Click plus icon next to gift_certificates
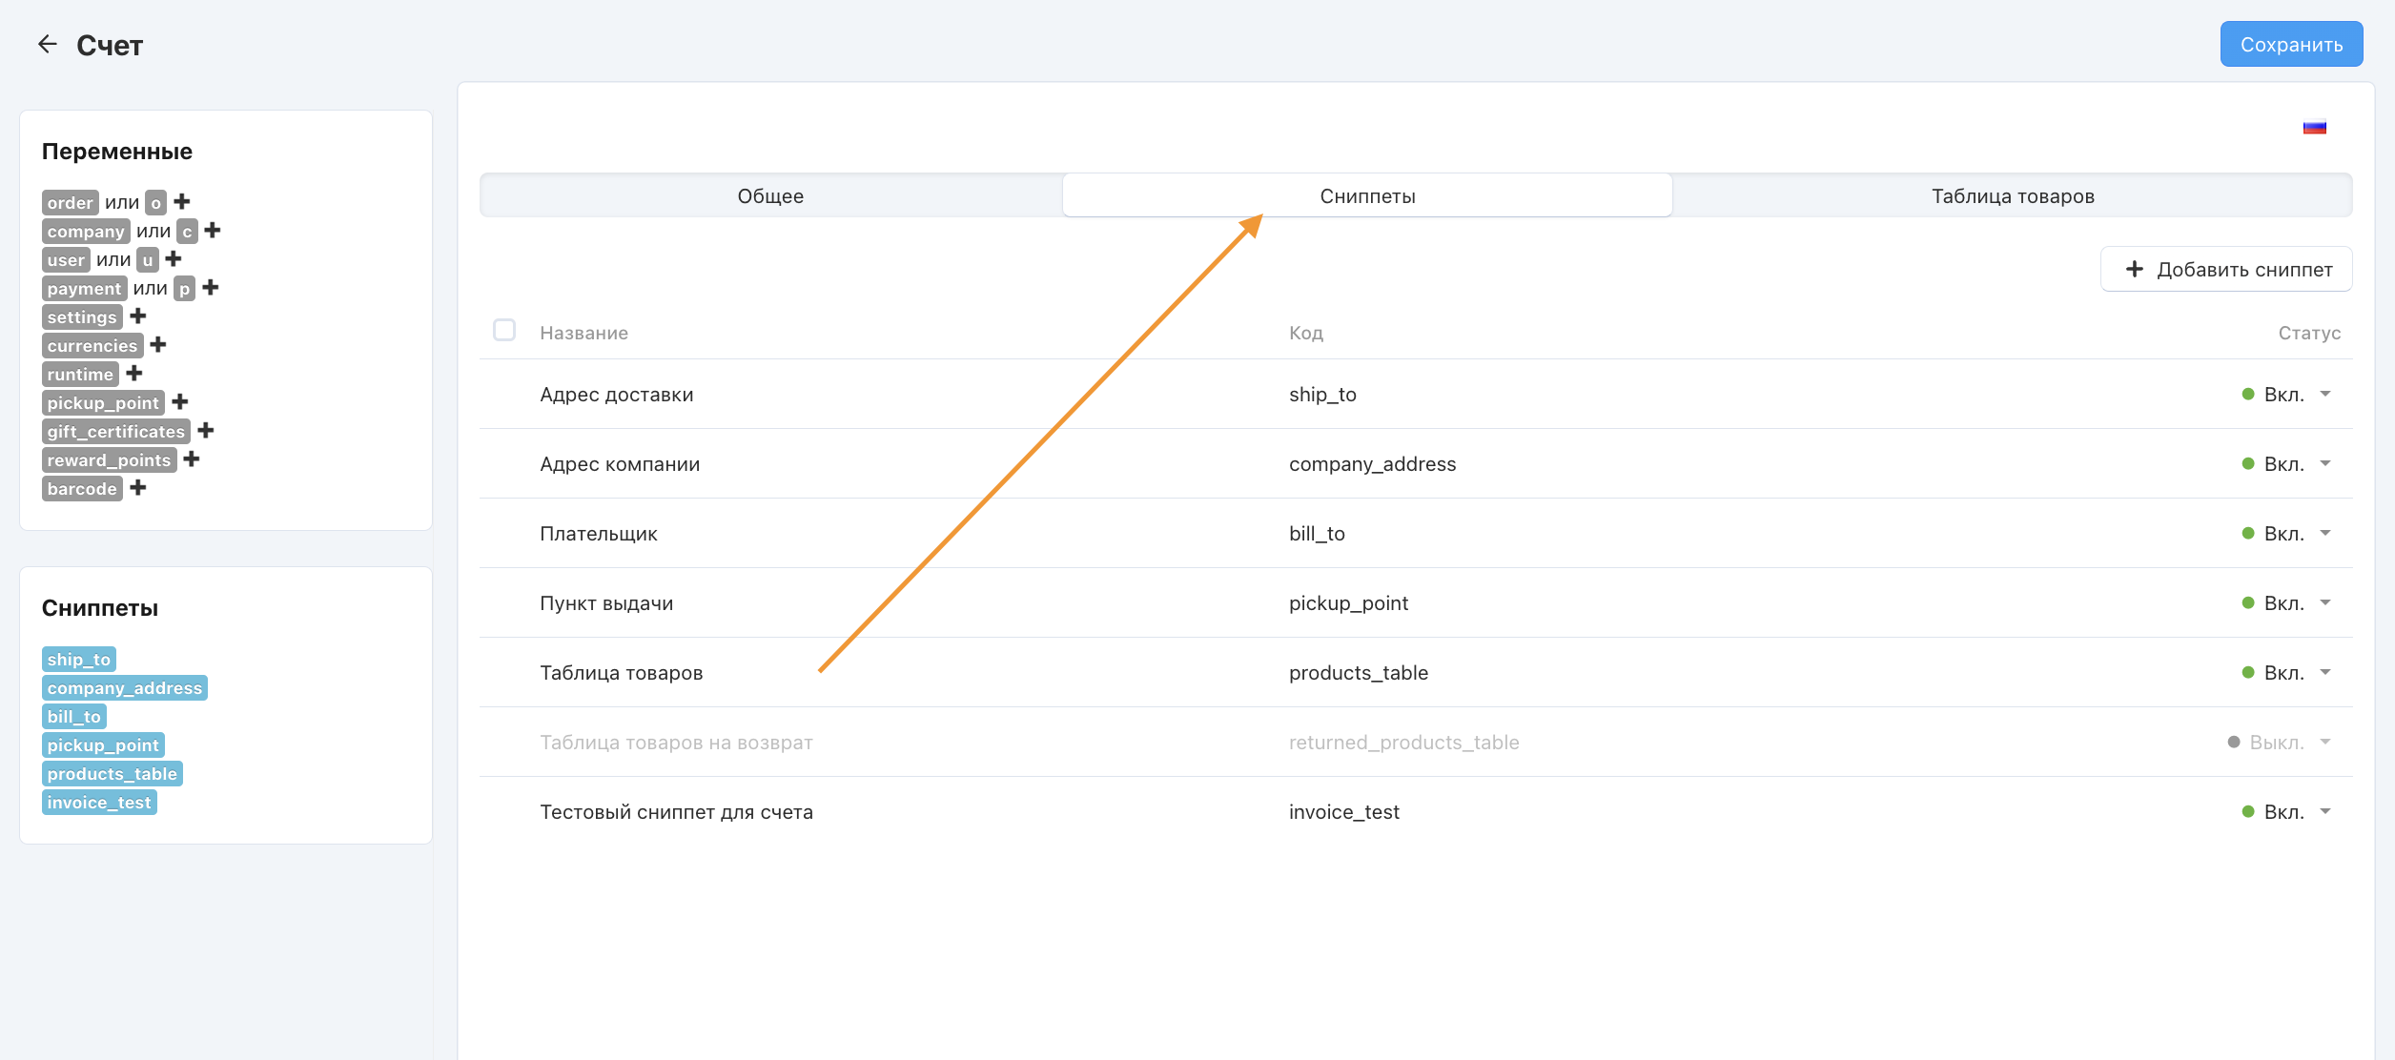The height and width of the screenshot is (1060, 2395). coord(206,430)
